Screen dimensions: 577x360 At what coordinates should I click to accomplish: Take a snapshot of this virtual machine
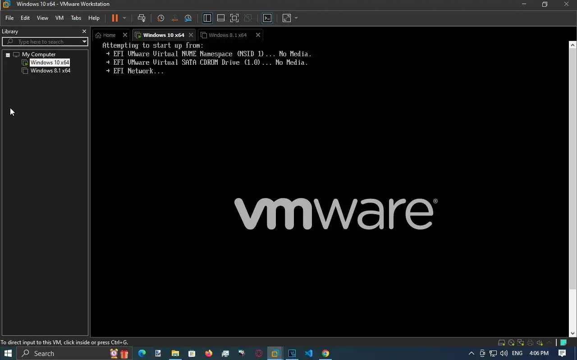[x=160, y=18]
